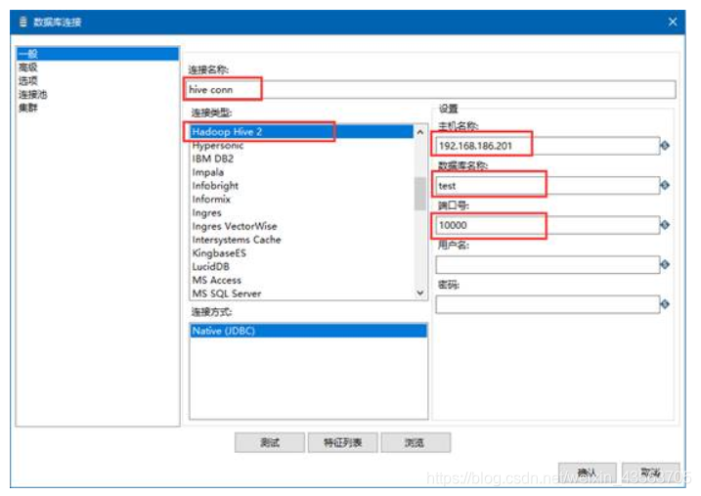Viewport: 701px width, 496px height.
Task: Select Hadoop Hive 2 connection type
Action: pos(302,131)
